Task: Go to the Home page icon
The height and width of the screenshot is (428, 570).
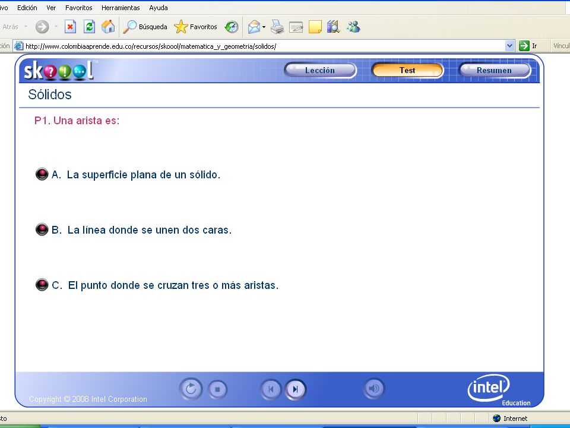Action: point(108,27)
